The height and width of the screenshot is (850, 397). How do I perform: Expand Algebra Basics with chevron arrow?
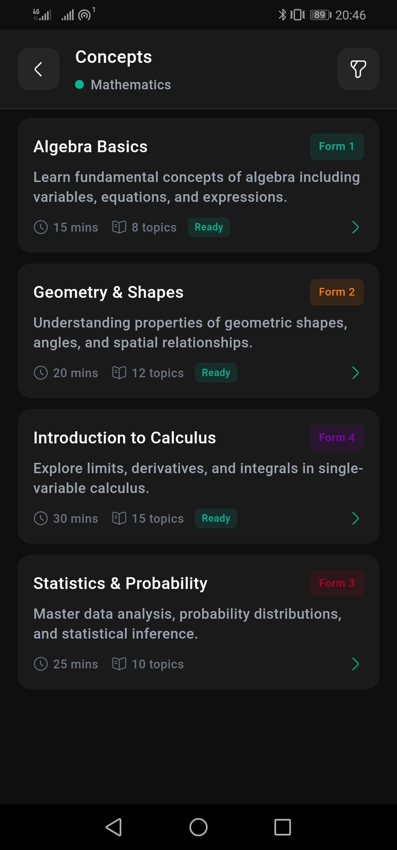(355, 227)
